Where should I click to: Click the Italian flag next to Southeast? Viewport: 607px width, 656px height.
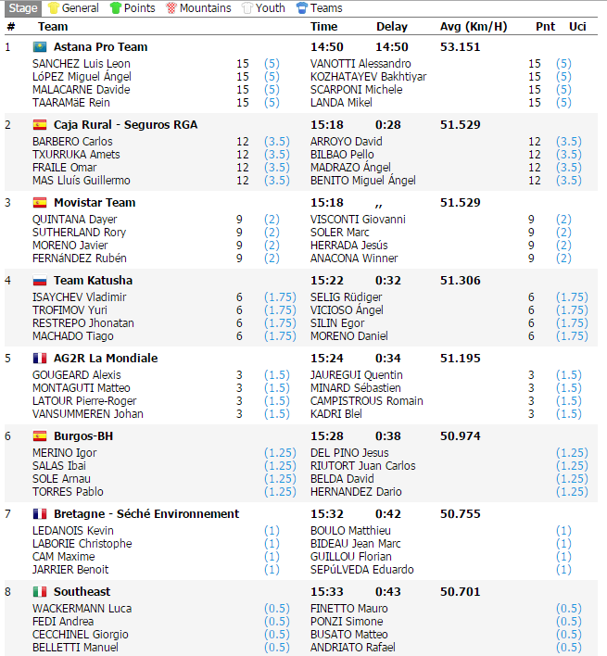pyautogui.click(x=40, y=592)
